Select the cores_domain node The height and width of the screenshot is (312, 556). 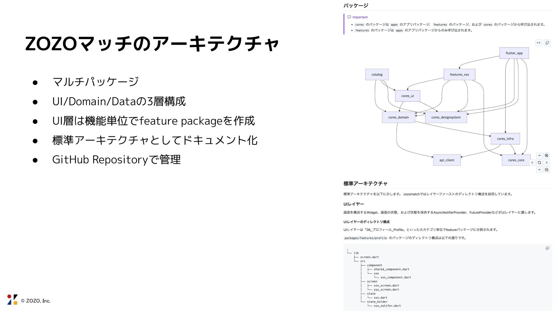point(398,117)
